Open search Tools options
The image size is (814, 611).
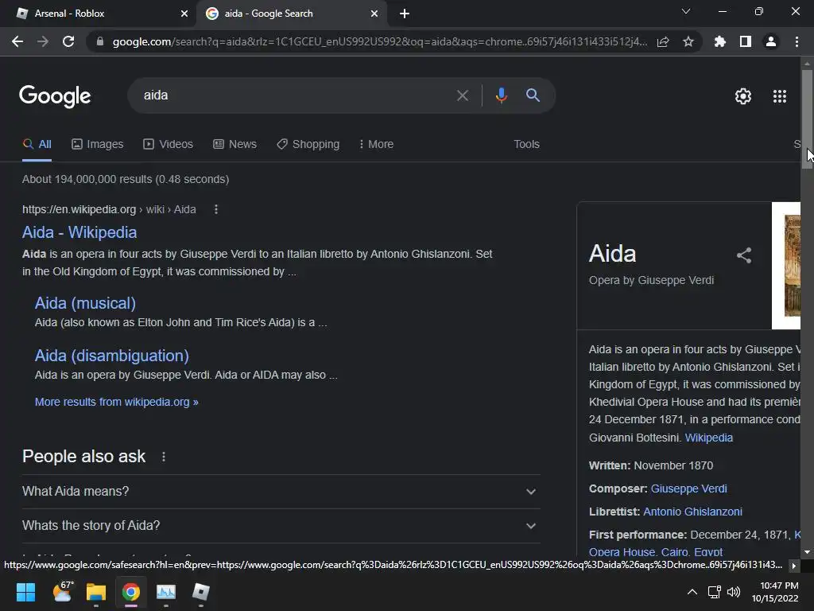tap(526, 145)
